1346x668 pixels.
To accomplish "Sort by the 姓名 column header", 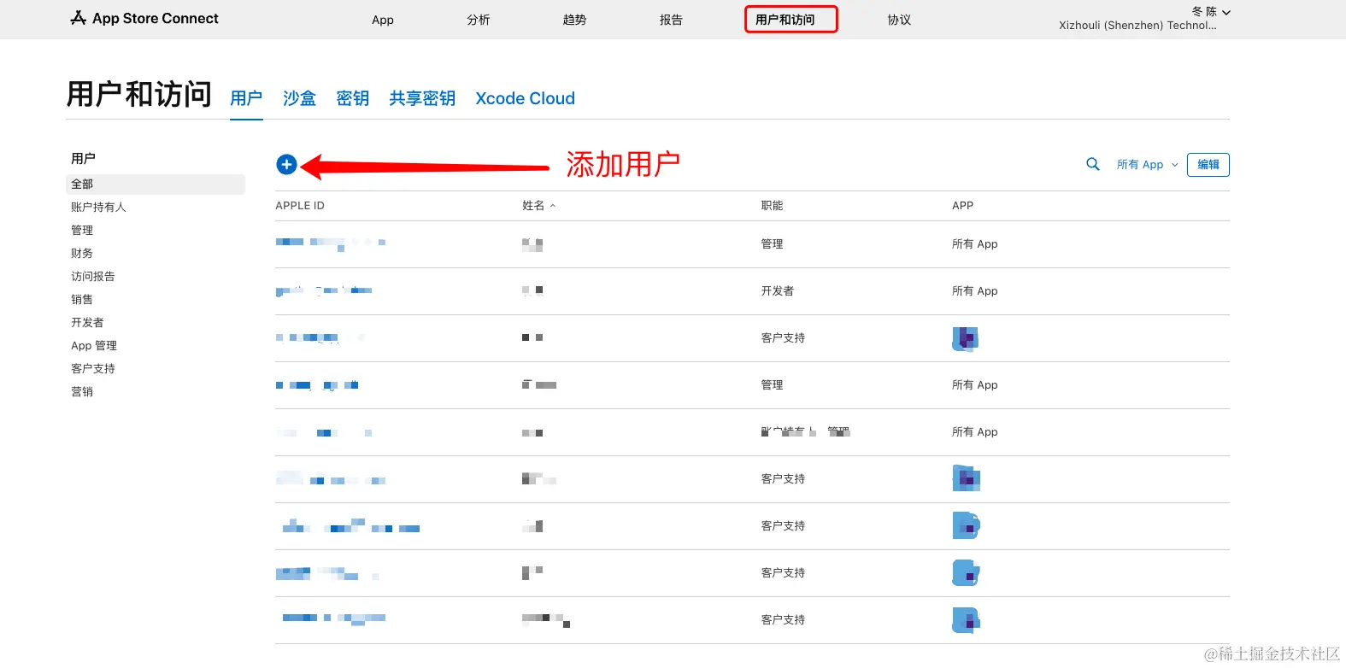I will tap(538, 206).
